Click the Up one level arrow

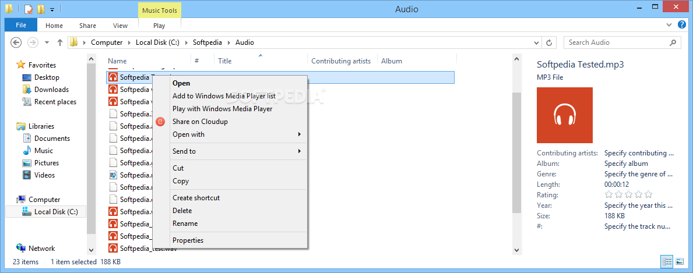pos(60,42)
